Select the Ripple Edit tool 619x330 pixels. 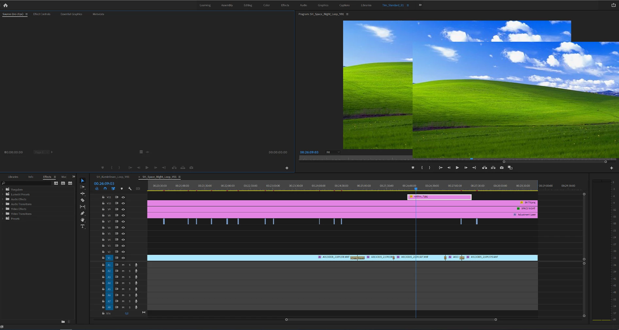tap(82, 194)
